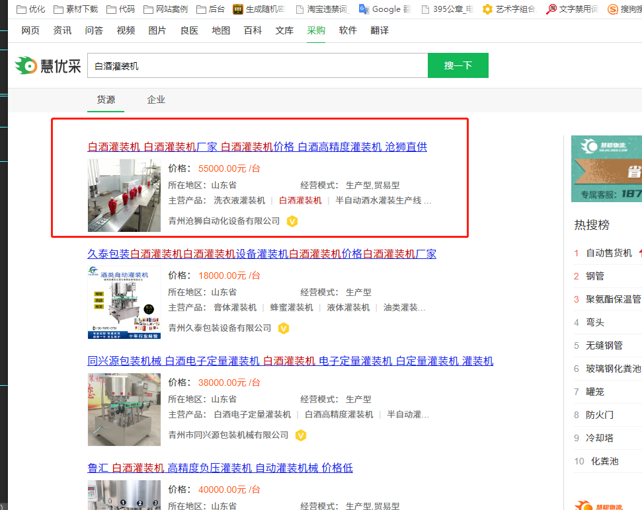Open the Google translate bookmark

[384, 9]
